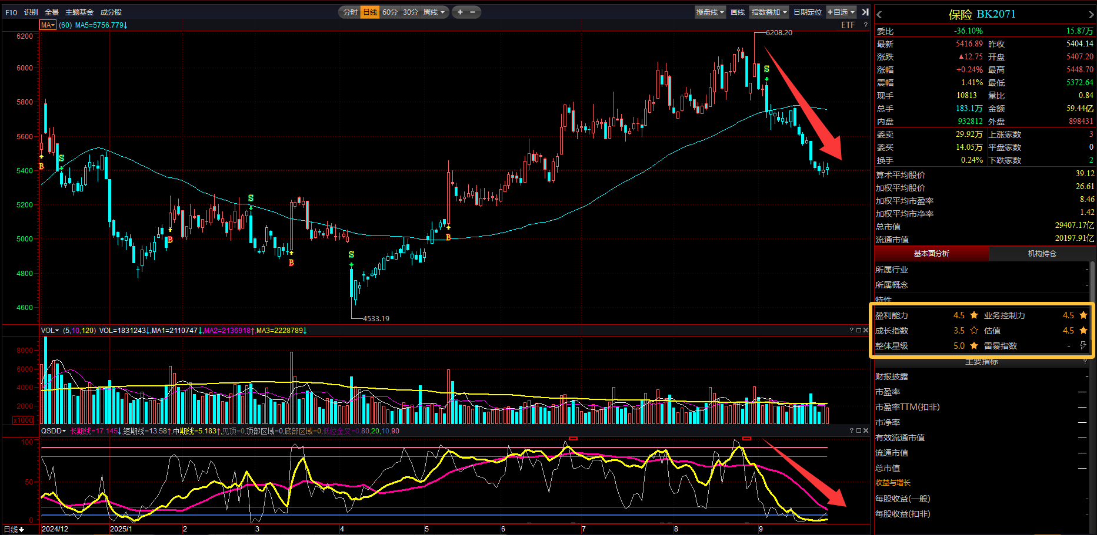Click the zoom in plus button

[x=460, y=12]
